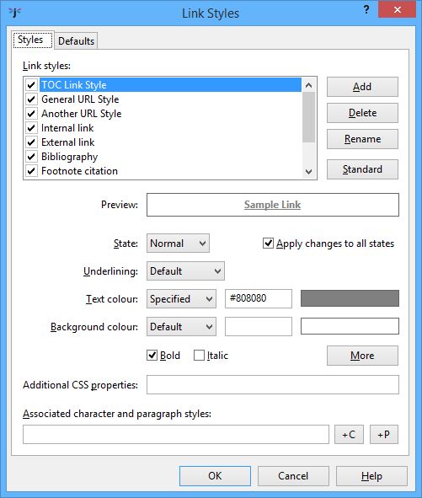Image resolution: width=422 pixels, height=498 pixels.
Task: Click the Additional CSS properties field
Action: point(272,384)
